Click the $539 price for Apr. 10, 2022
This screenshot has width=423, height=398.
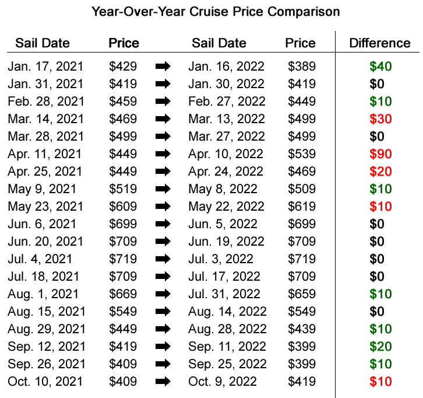pyautogui.click(x=301, y=154)
